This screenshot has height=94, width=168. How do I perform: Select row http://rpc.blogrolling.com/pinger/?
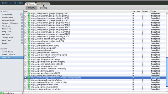[x=95, y=62]
